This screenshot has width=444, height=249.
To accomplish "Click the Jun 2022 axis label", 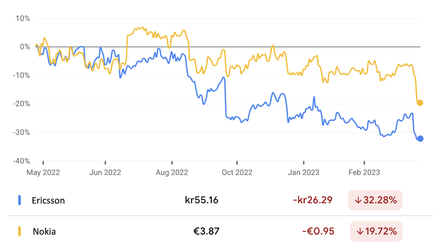I will [x=105, y=172].
